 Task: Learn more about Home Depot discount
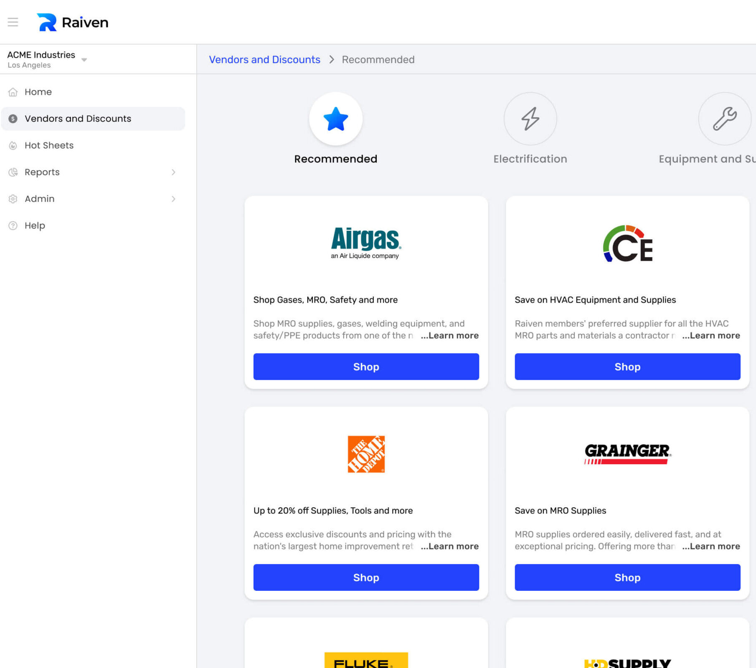[450, 547]
